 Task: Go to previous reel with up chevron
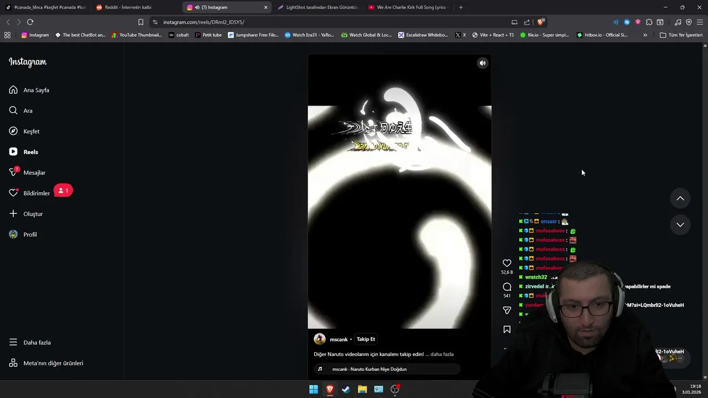coord(680,198)
